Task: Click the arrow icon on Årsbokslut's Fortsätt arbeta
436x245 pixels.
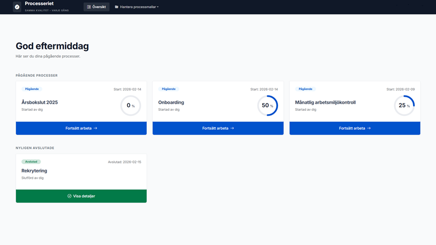Action: pos(95,128)
